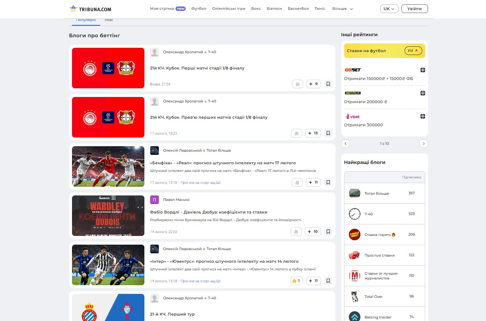Toggle fire reaction with count 1 on «Інтер» - «Ювентус»
The width and height of the screenshot is (486, 321).
[296, 281]
